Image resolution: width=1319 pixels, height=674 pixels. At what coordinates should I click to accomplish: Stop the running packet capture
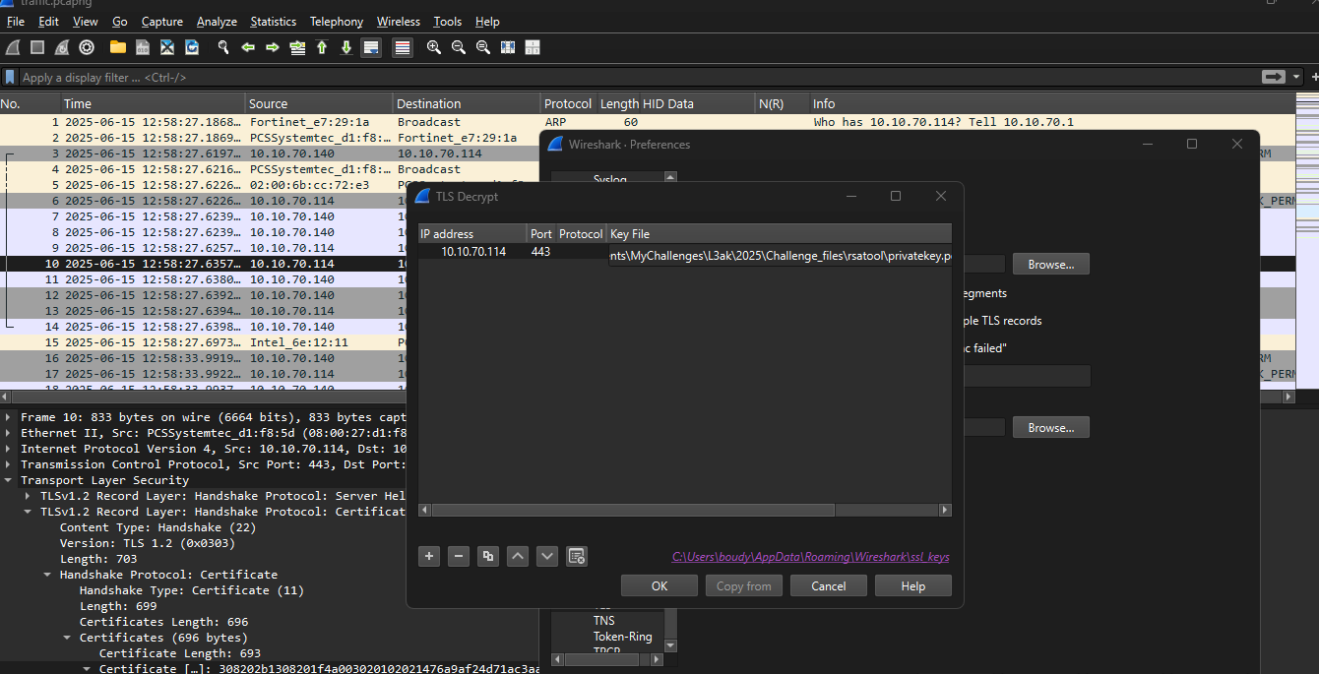pyautogui.click(x=37, y=47)
